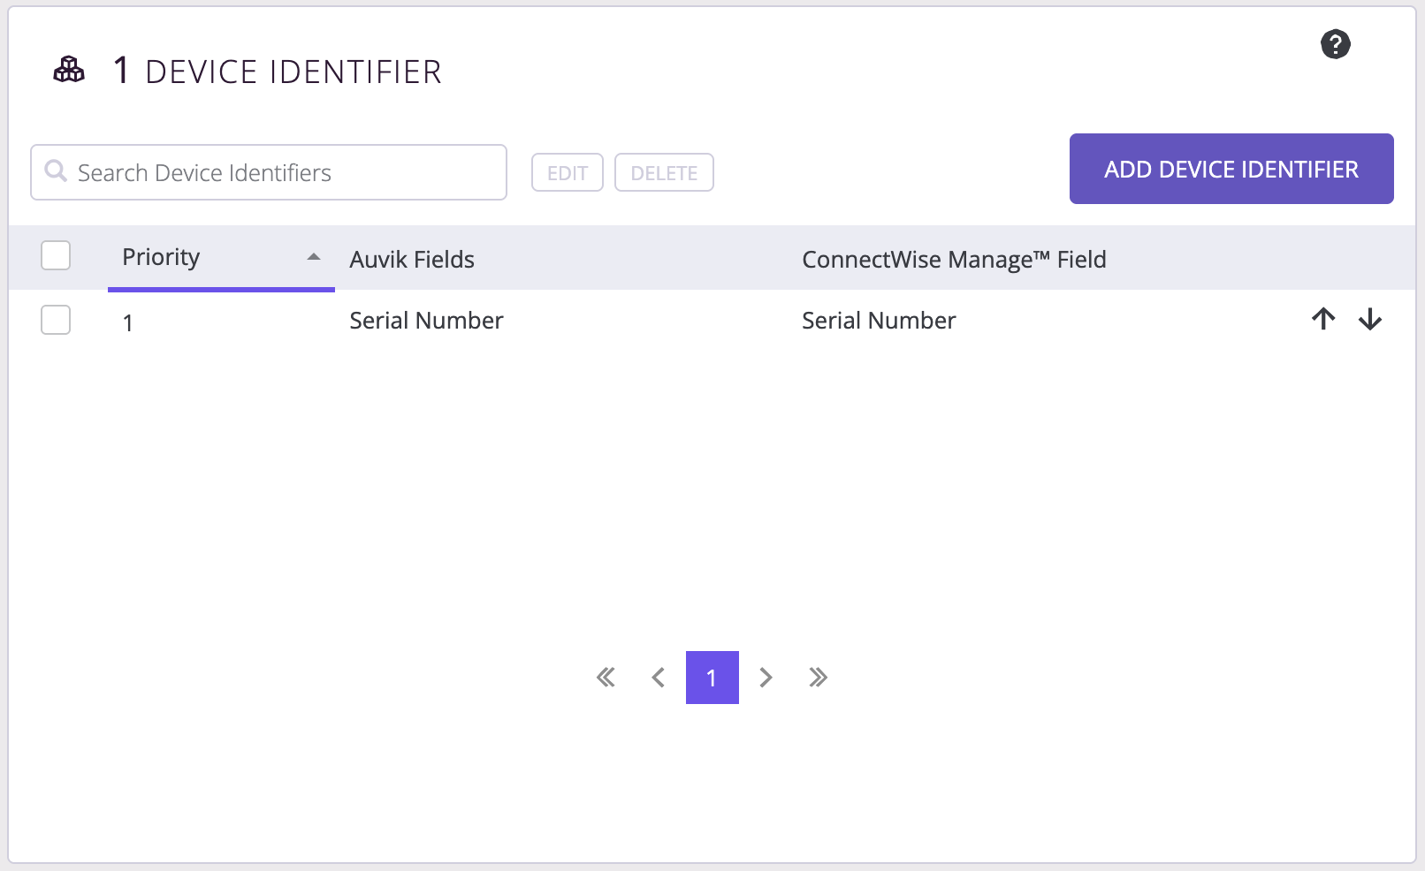The width and height of the screenshot is (1425, 871).
Task: Click the 1 Device Identifier heading
Action: pos(278,71)
